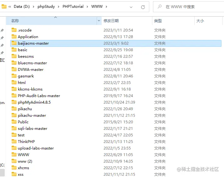
Task: Select the PHP-Audit-Labs-master folder name
Action: pyautogui.click(x=39, y=96)
